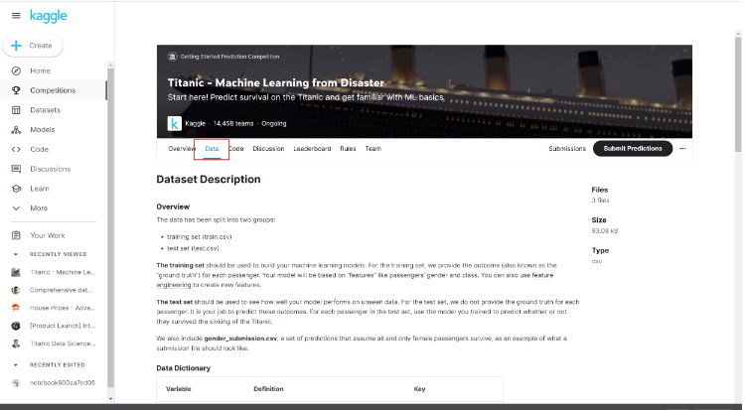Click the '14,459 teams' text
745x410 pixels.
[x=233, y=123]
